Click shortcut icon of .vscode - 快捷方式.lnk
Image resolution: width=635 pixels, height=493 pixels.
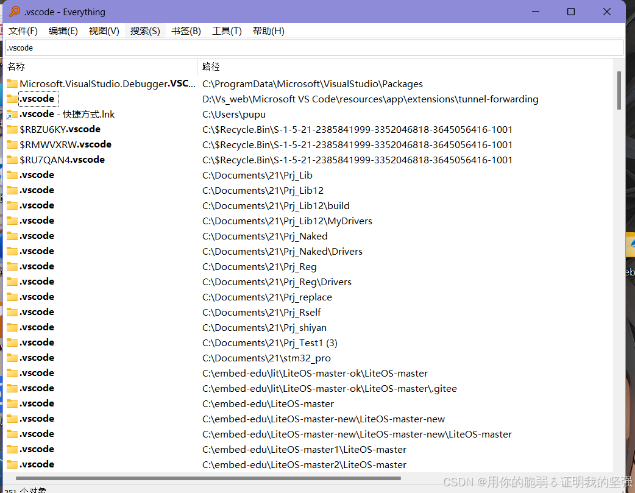(x=12, y=115)
